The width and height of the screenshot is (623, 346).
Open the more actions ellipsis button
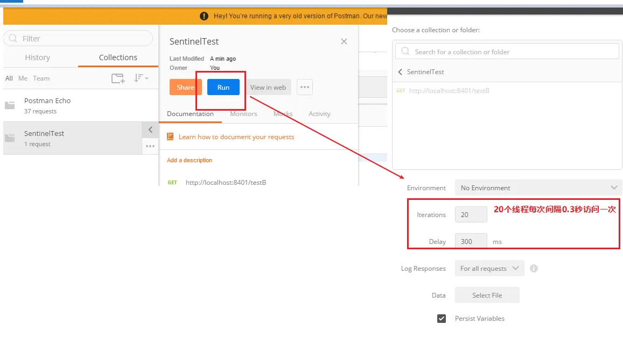(x=305, y=87)
